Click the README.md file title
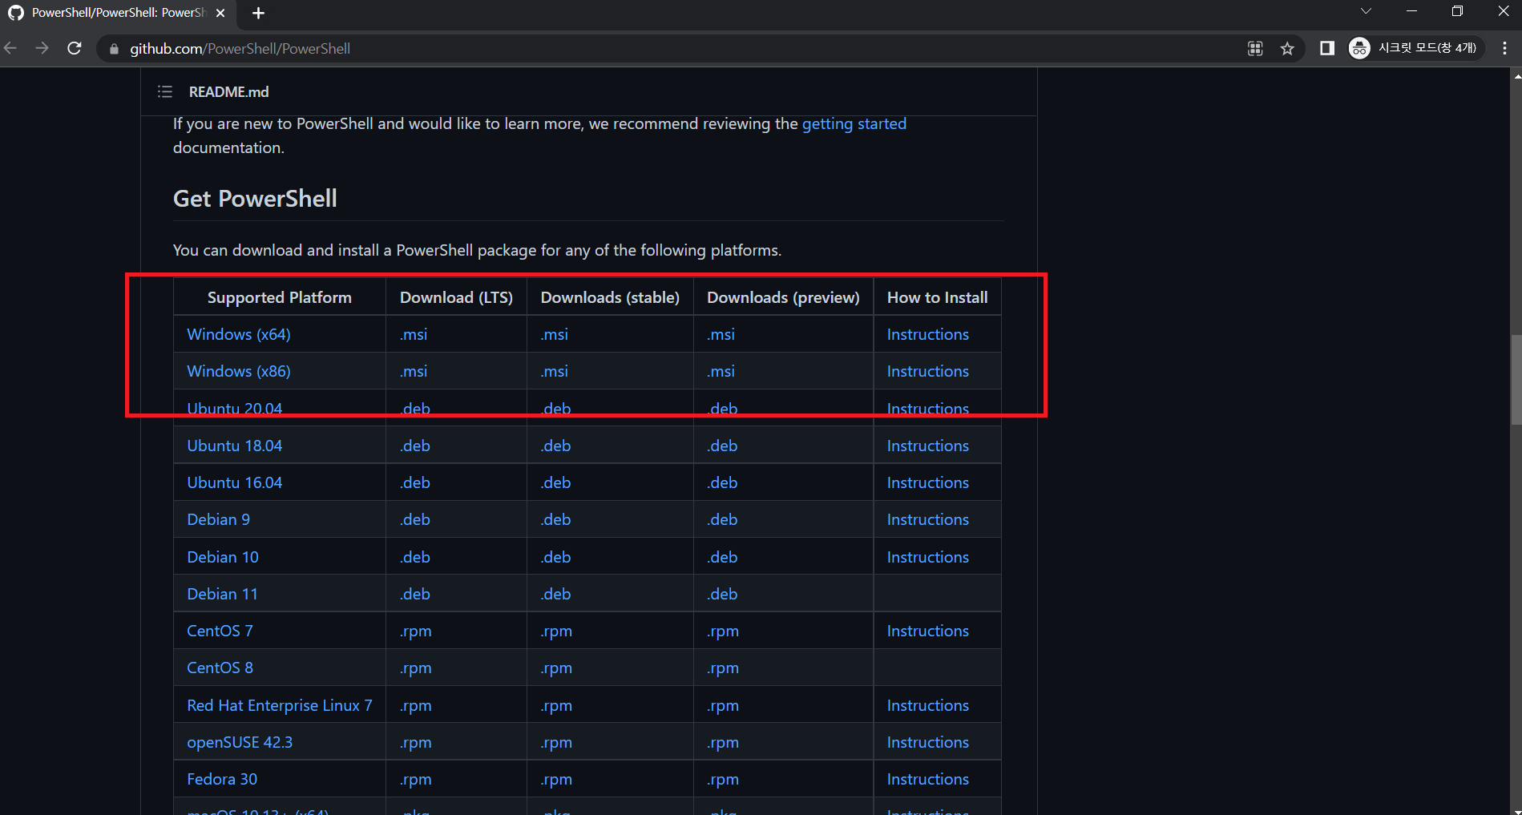Image resolution: width=1522 pixels, height=815 pixels. 228,91
